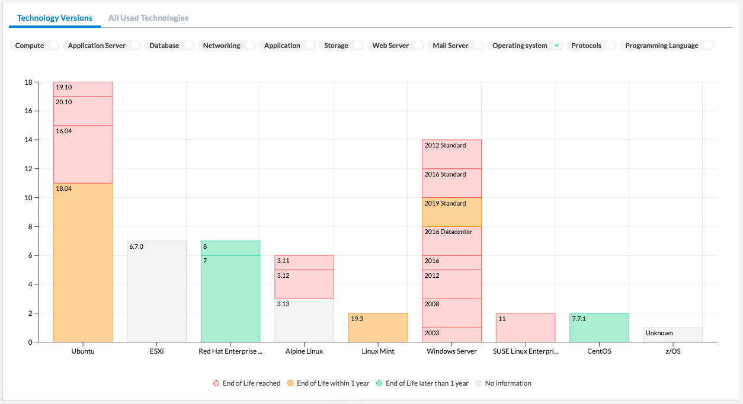
Task: Toggle the Database filter on
Action: [x=189, y=46]
